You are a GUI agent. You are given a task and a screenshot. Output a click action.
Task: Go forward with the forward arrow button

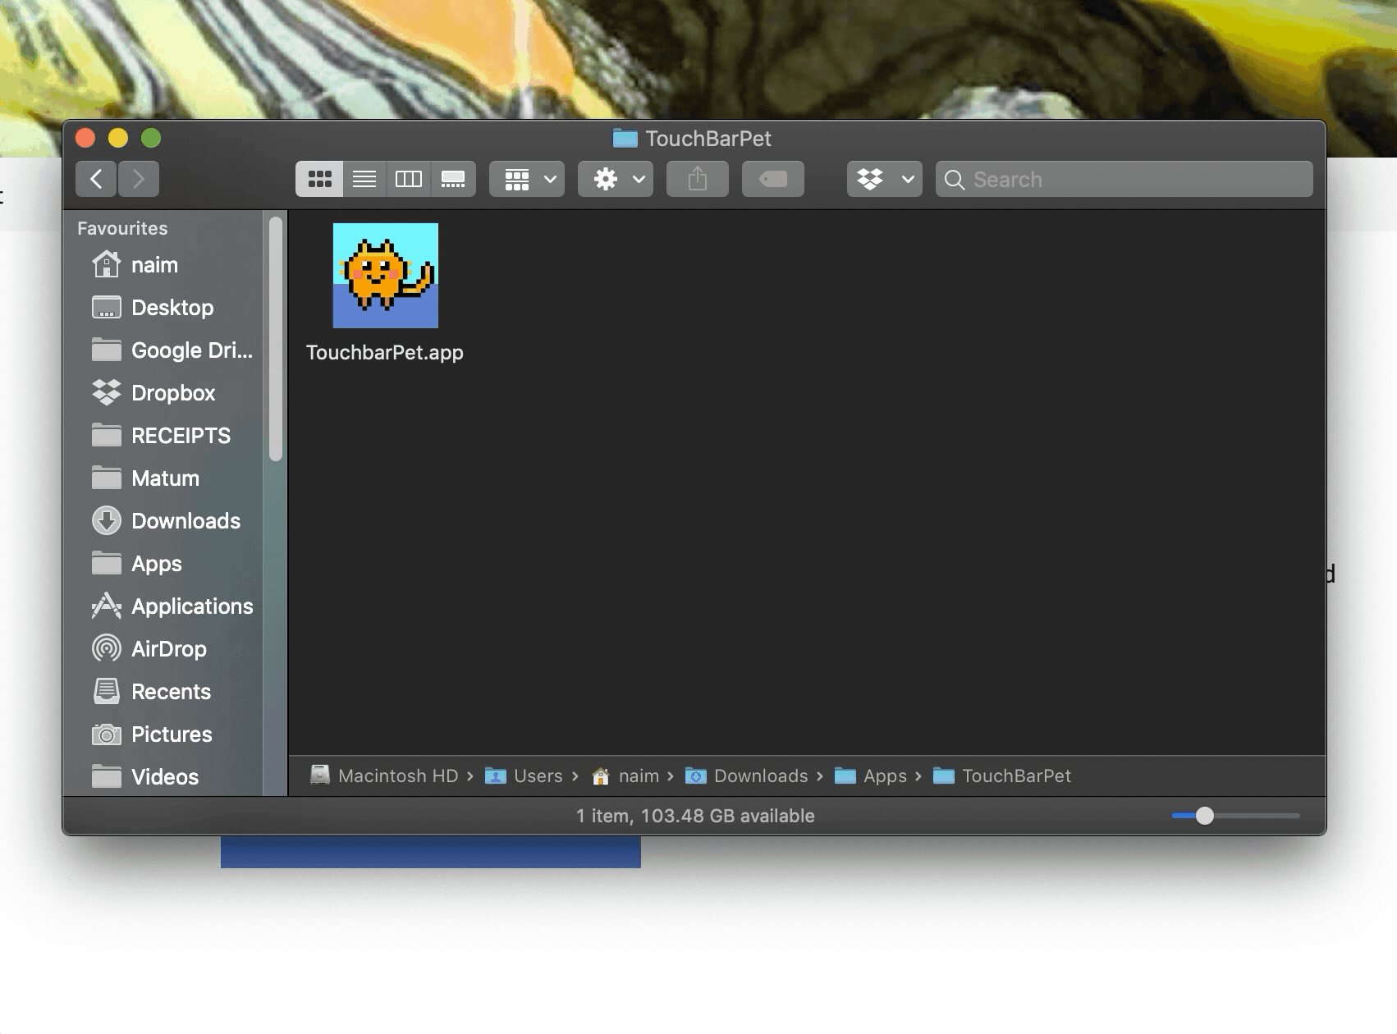click(x=138, y=179)
